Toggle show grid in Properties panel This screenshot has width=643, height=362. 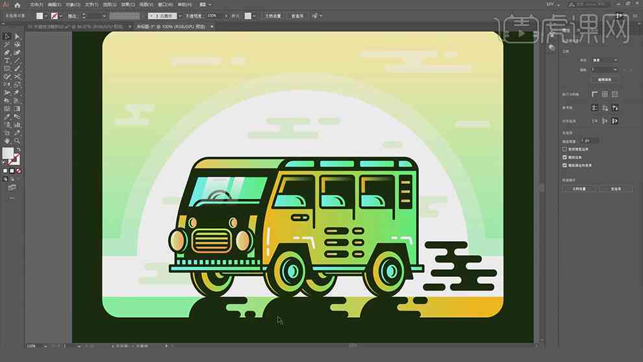pyautogui.click(x=605, y=94)
